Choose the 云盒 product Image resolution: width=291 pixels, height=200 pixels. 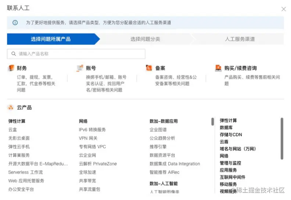point(12,130)
